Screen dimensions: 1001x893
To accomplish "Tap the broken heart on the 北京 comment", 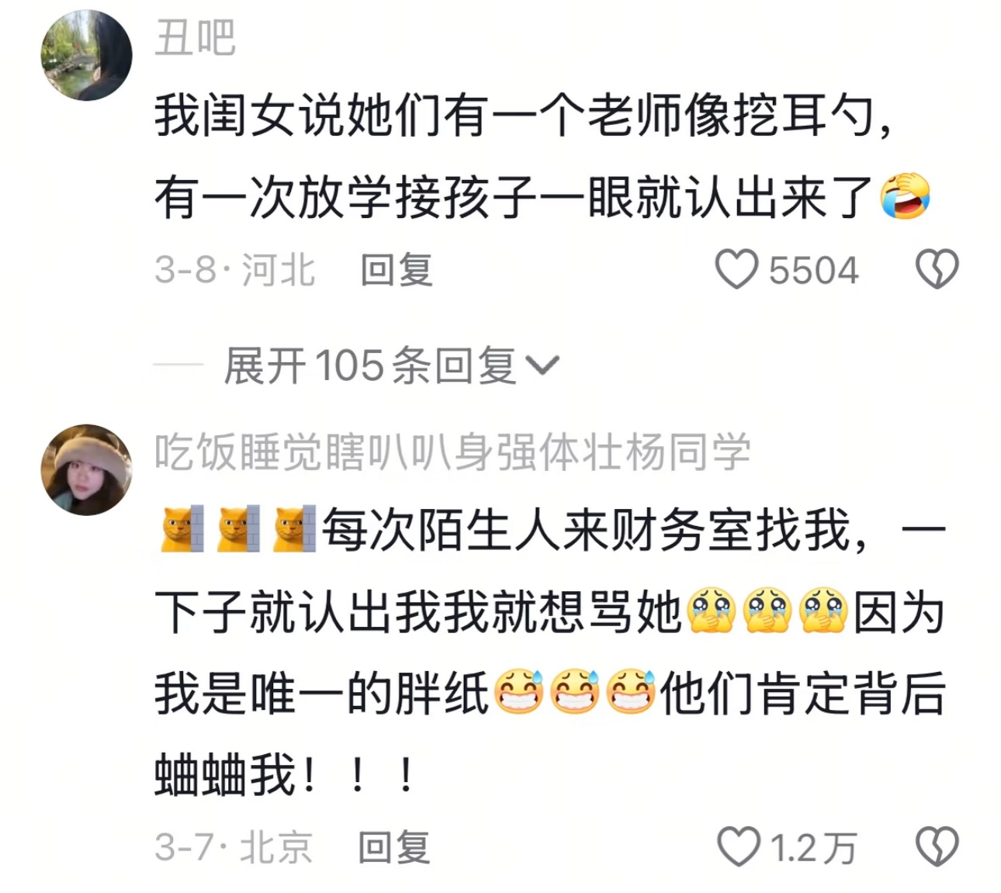I will pyautogui.click(x=937, y=846).
